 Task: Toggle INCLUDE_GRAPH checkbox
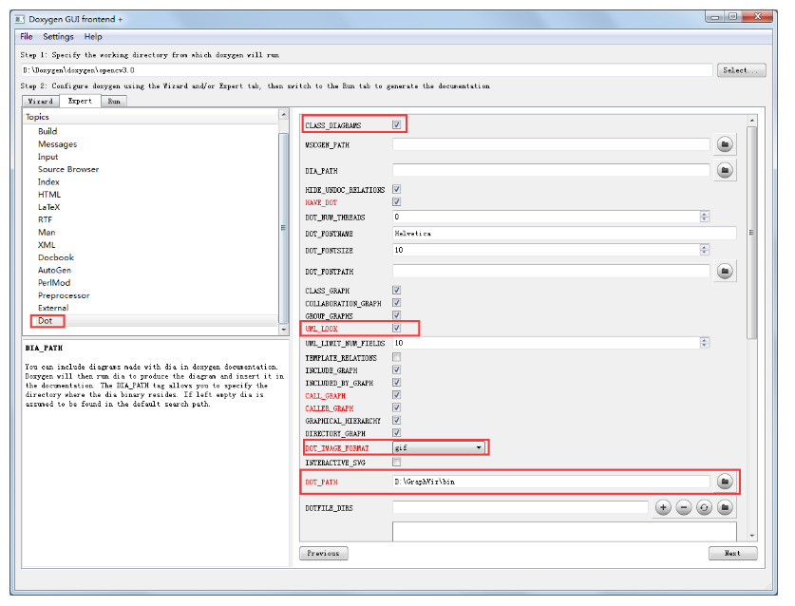point(396,369)
